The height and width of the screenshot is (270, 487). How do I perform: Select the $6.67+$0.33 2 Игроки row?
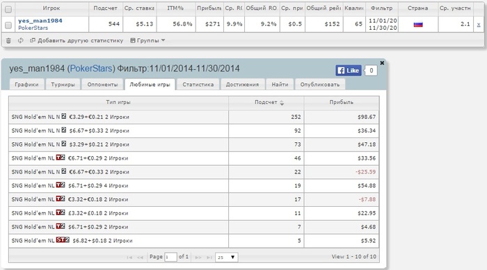click(194, 130)
